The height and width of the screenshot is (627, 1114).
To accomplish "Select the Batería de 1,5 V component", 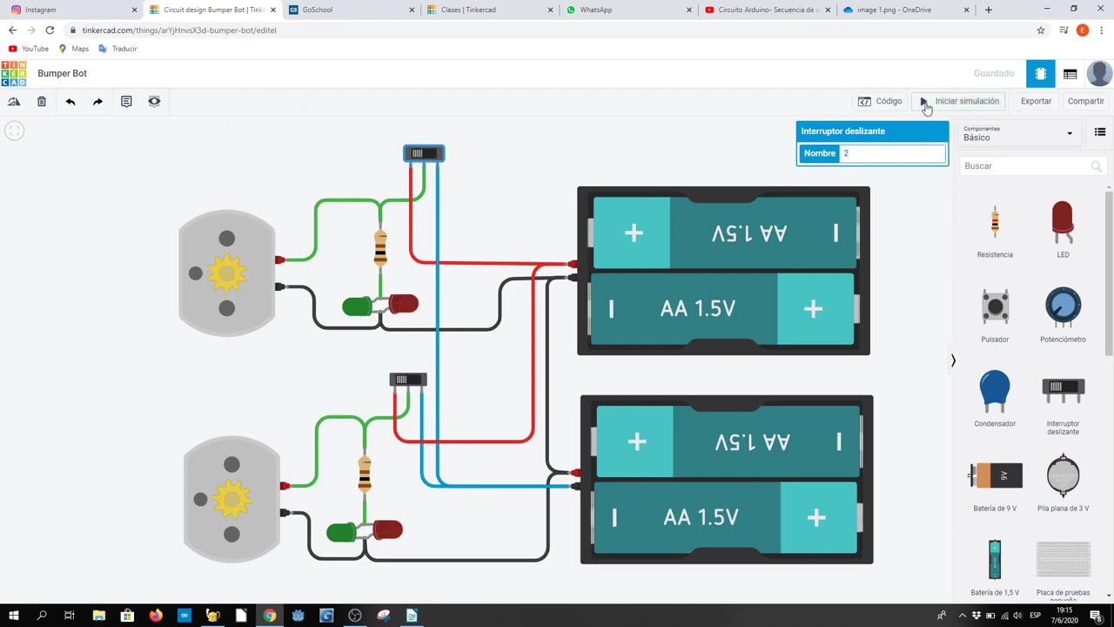I will coord(995,568).
